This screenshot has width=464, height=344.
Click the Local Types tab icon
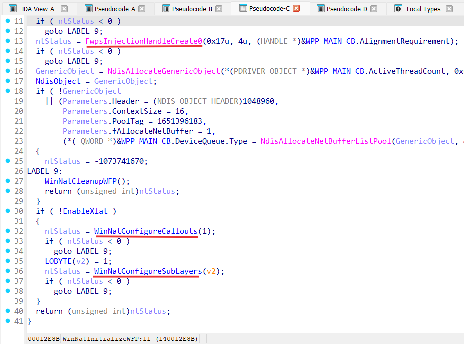click(398, 9)
